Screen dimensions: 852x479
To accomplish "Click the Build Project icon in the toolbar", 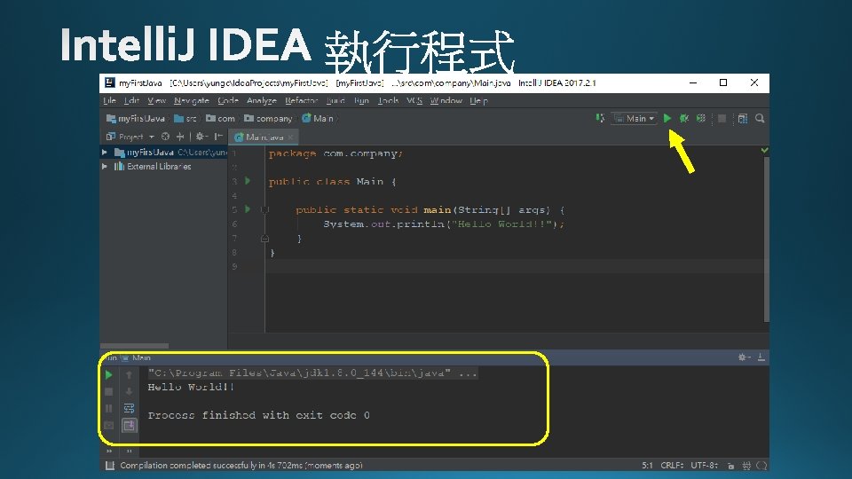I will [600, 118].
